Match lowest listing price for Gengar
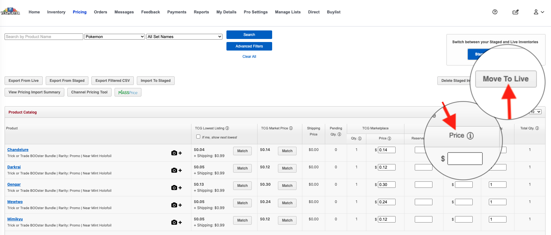551x235 pixels. pos(242,186)
